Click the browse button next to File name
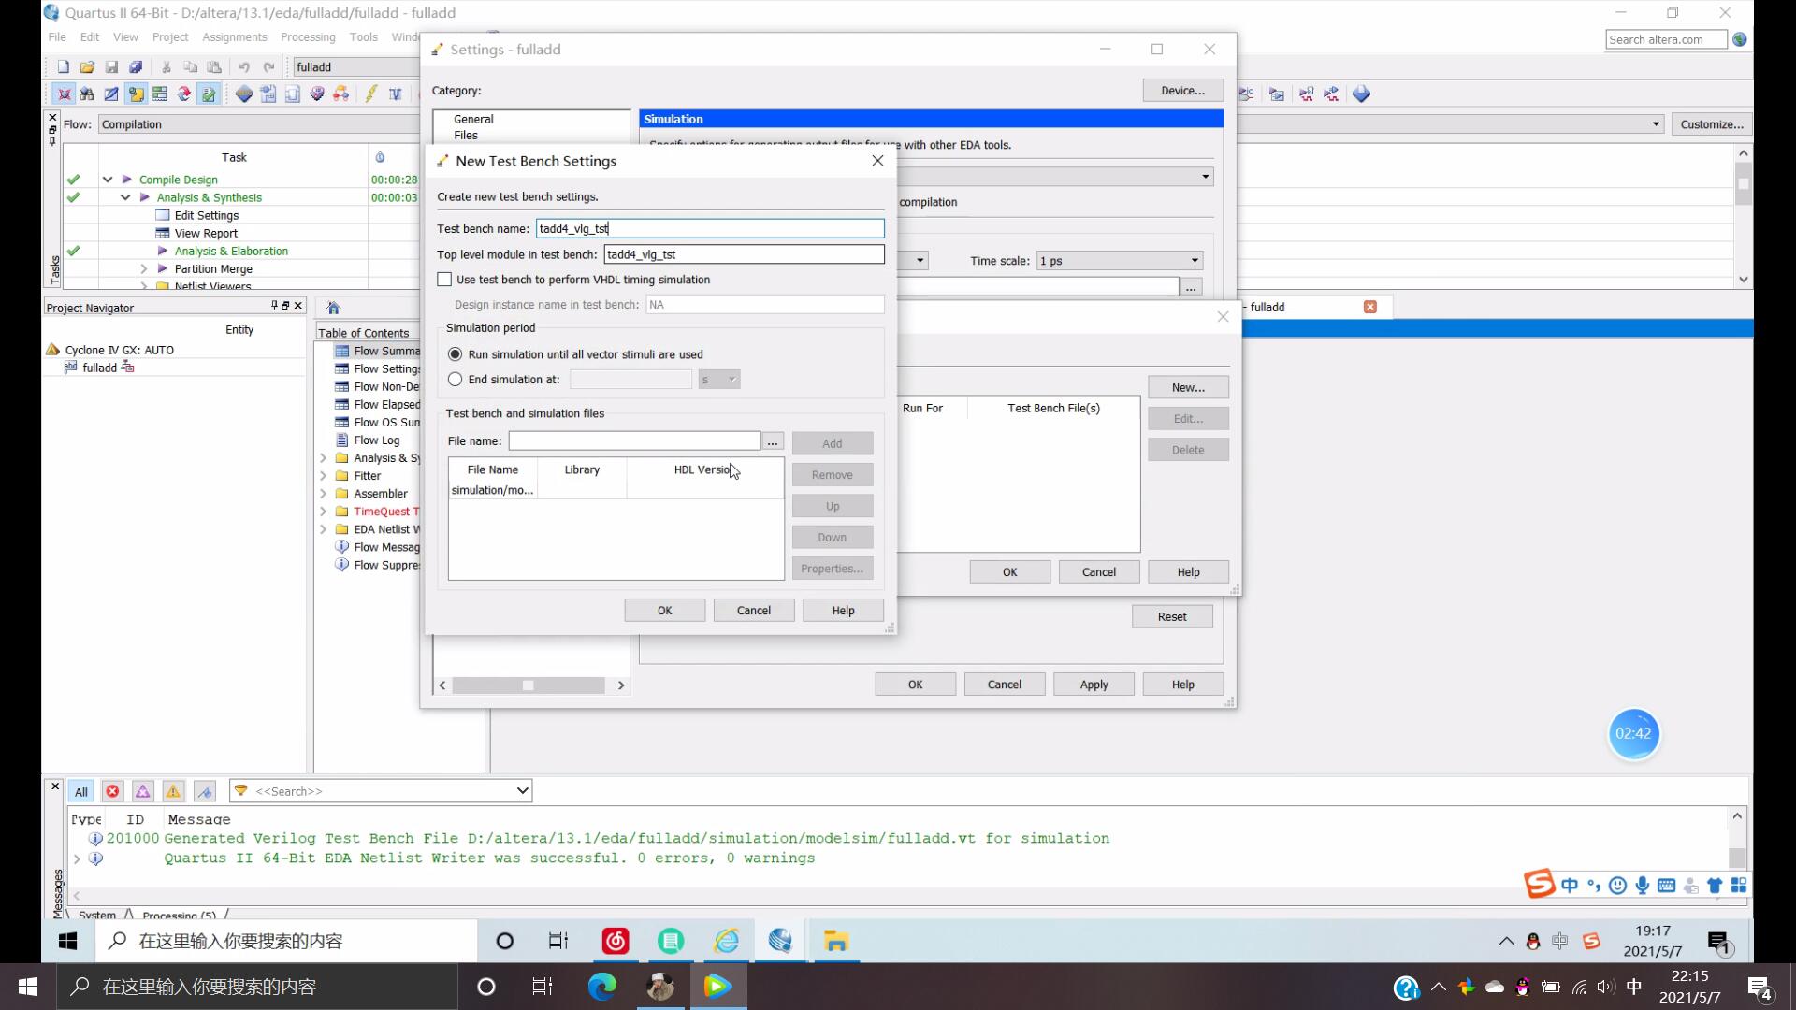 click(774, 442)
